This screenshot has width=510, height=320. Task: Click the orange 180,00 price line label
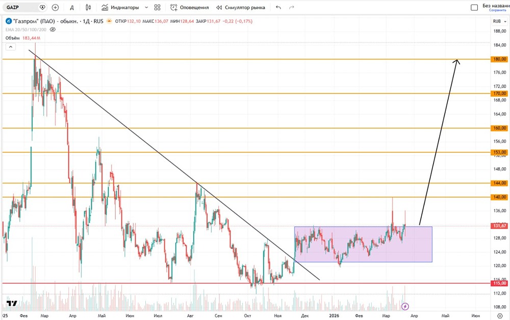click(500, 59)
